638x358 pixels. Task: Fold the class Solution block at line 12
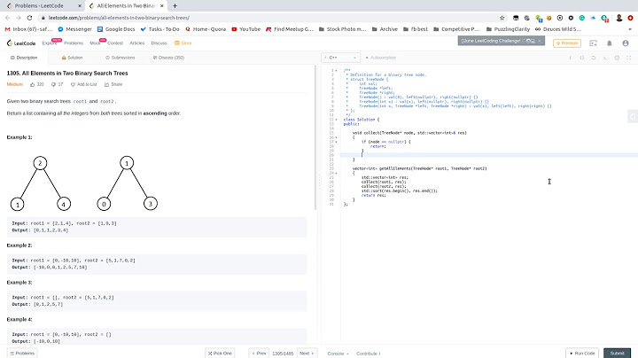click(336, 120)
